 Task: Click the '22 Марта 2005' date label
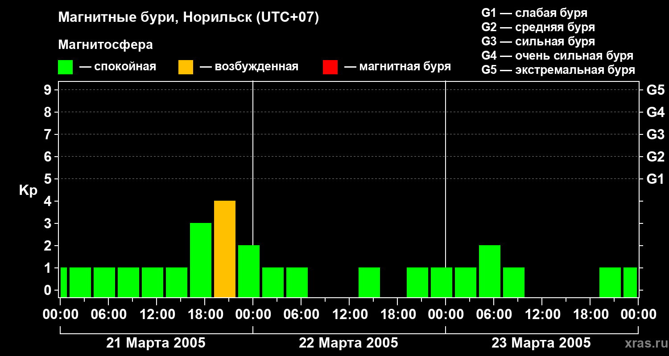coord(348,343)
